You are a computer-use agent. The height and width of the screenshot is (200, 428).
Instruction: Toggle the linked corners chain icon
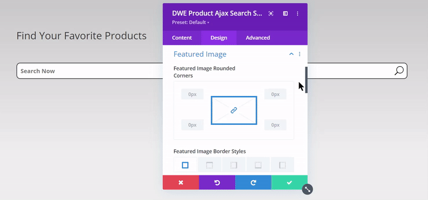234,110
